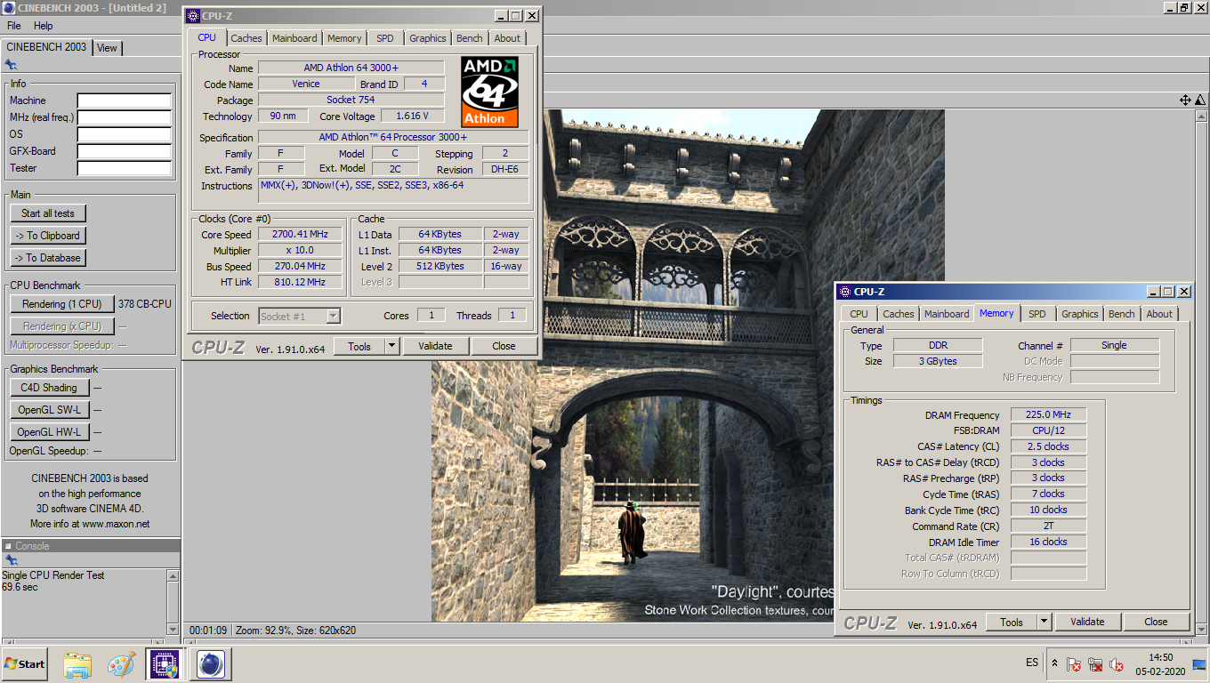The width and height of the screenshot is (1210, 683).
Task: Open the SPD tab in the CPU tab window
Action: pos(384,38)
